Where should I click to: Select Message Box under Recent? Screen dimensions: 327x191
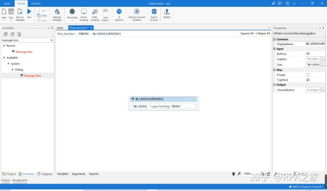tap(24, 51)
